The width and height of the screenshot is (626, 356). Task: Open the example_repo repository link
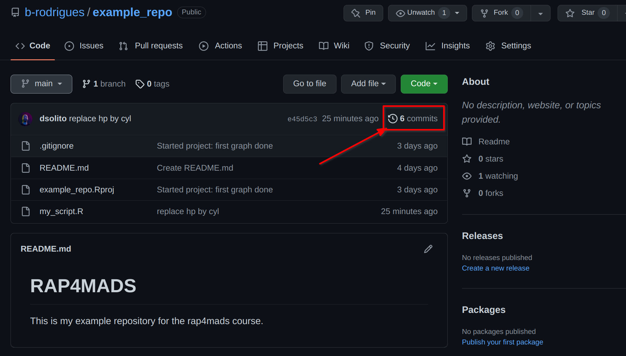tap(132, 12)
